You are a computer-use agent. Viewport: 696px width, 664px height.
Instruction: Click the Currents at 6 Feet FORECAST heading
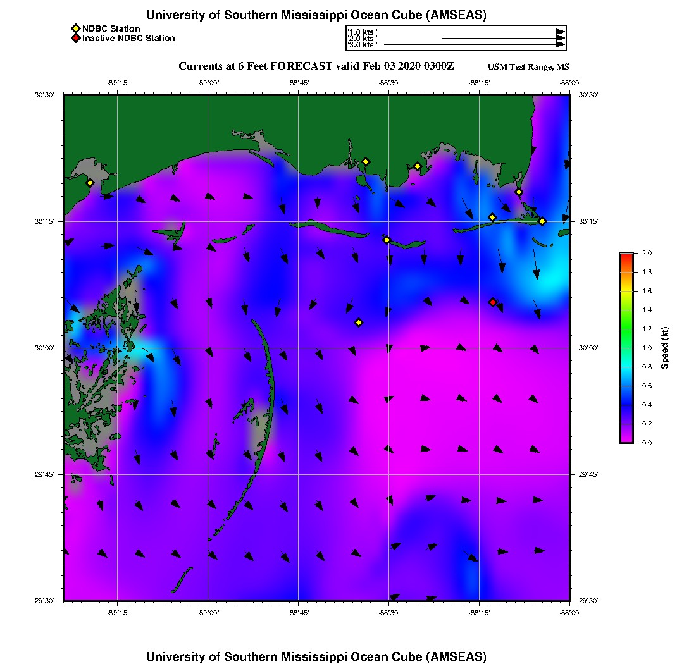pos(316,66)
